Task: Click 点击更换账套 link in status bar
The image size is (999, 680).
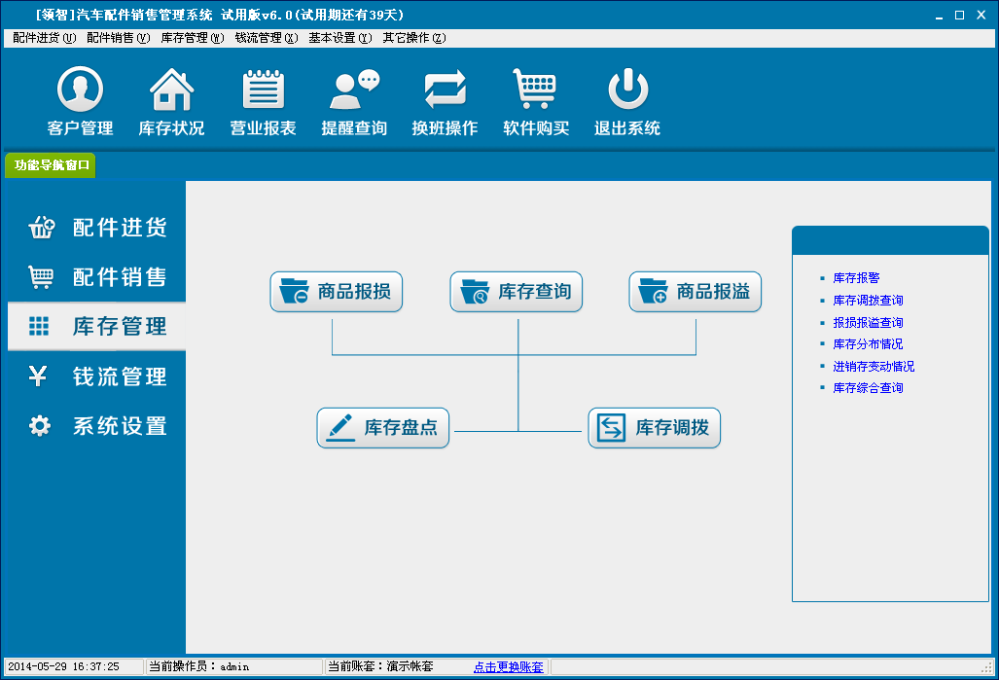Action: point(508,667)
